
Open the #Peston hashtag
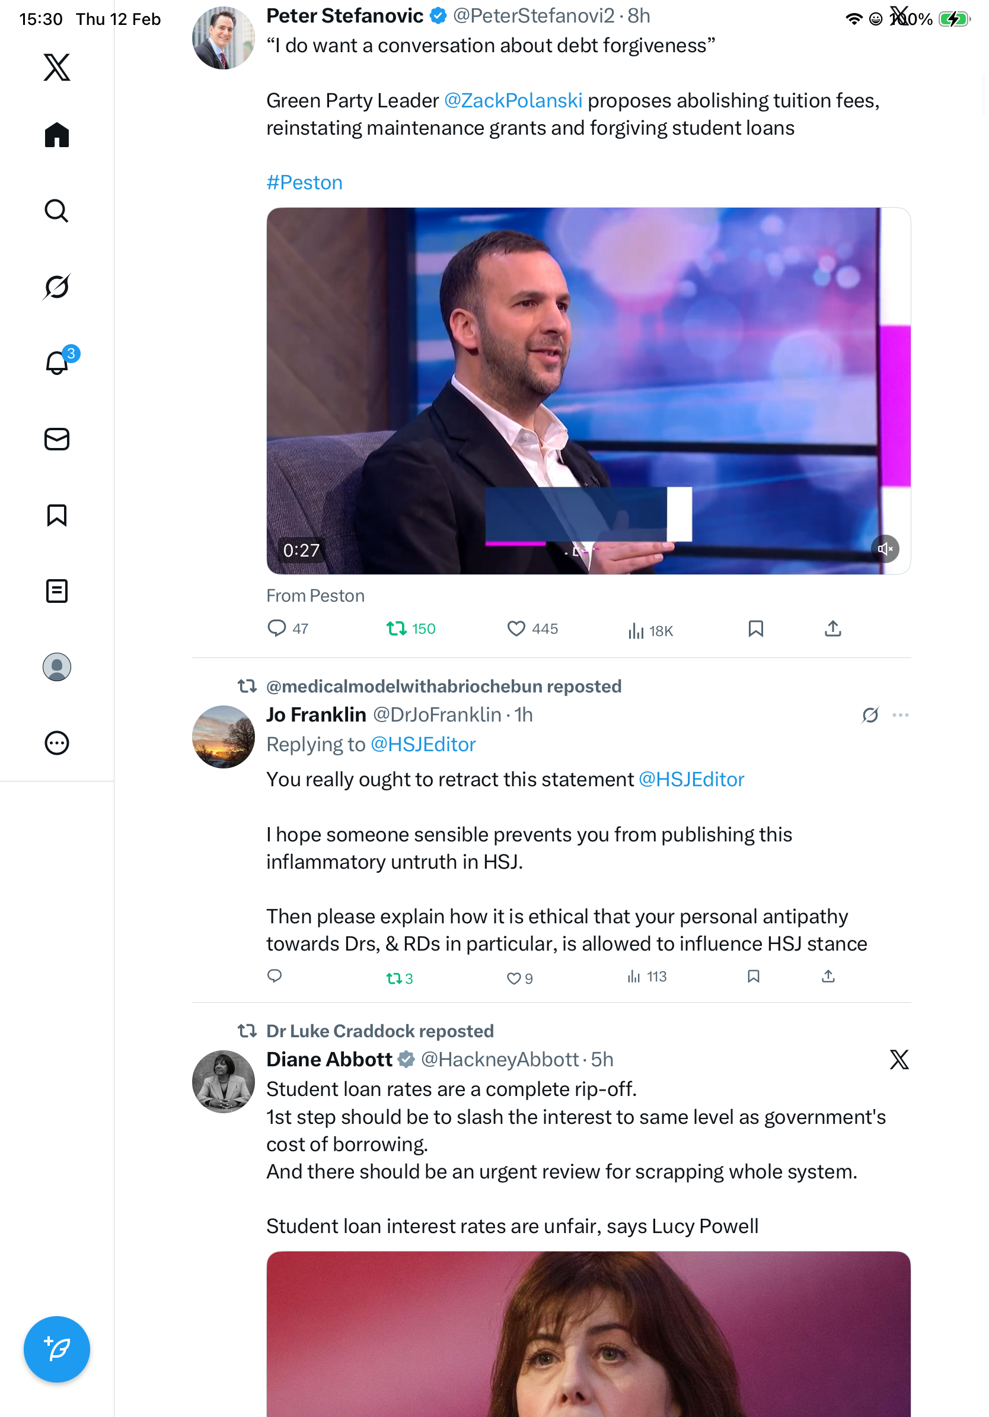(304, 183)
